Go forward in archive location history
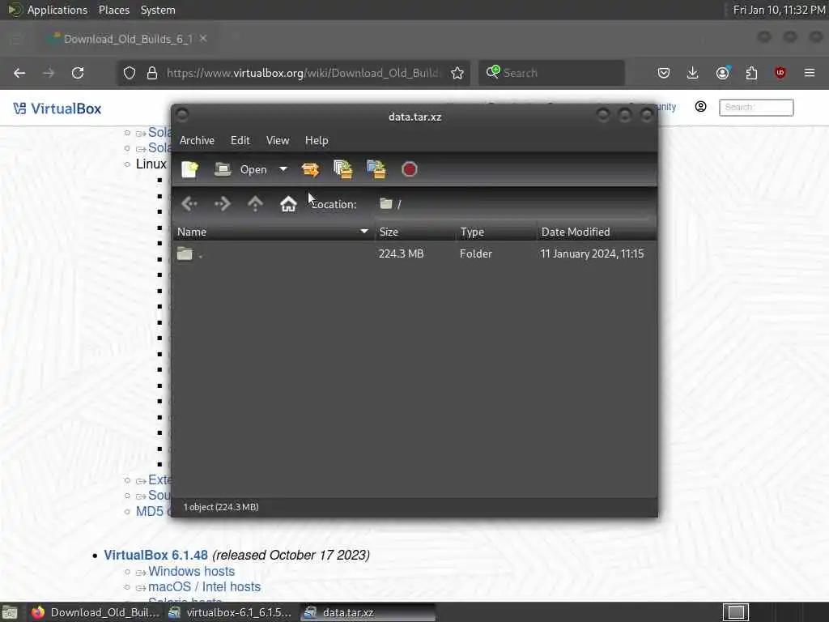Image resolution: width=829 pixels, height=622 pixels. coord(223,203)
